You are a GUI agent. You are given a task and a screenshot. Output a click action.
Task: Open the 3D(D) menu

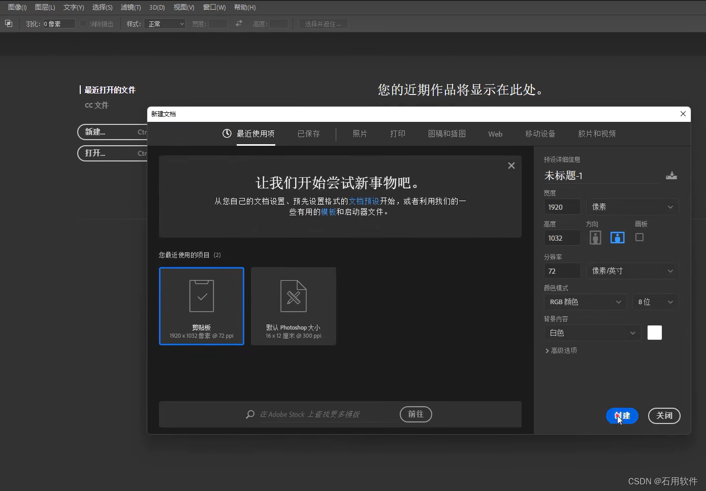(157, 7)
